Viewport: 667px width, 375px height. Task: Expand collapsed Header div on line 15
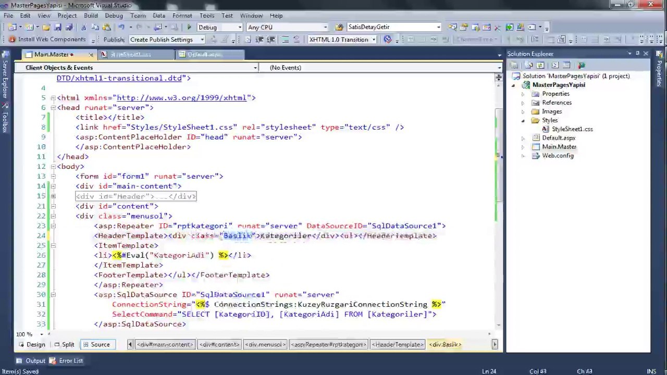click(53, 196)
